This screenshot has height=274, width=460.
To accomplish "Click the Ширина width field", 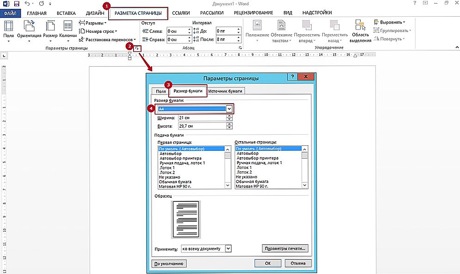I will (202, 118).
